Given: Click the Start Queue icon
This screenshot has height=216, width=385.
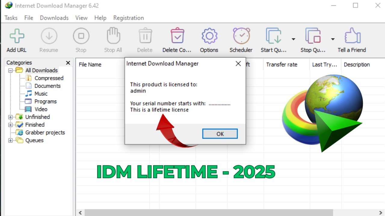Looking at the screenshot, I should tap(273, 36).
